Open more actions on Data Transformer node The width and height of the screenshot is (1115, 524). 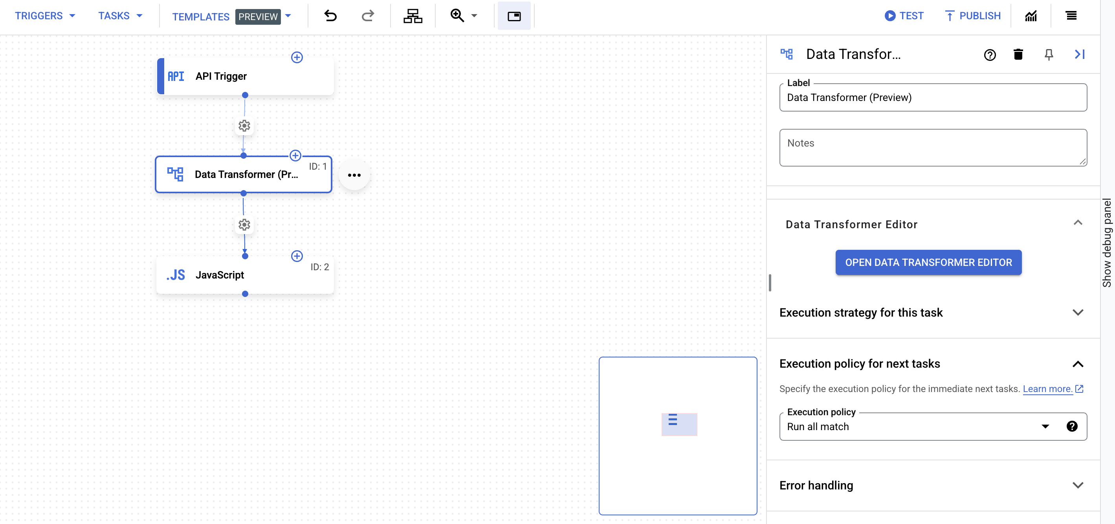[x=354, y=175]
